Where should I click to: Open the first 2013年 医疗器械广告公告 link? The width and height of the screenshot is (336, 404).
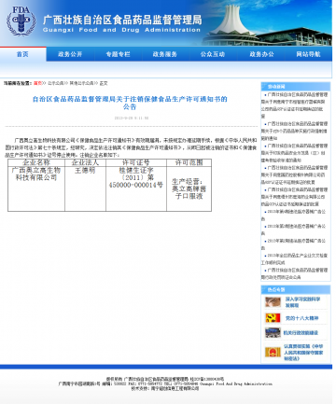click(x=294, y=215)
